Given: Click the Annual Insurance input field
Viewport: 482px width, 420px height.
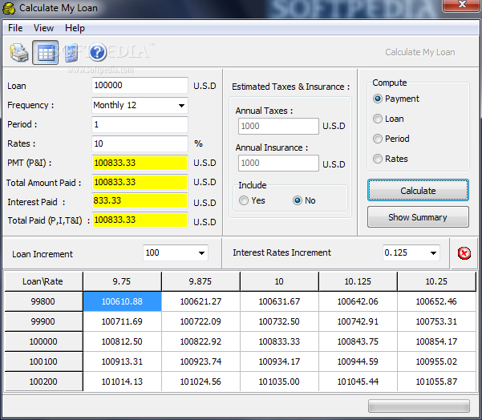Looking at the screenshot, I should coord(278,163).
